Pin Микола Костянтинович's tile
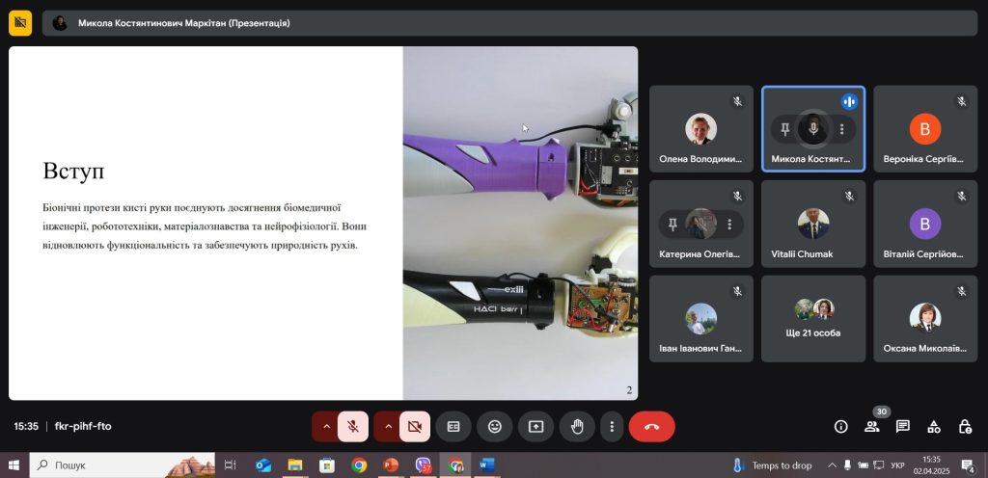Screen dimensions: 988x478 (785, 128)
